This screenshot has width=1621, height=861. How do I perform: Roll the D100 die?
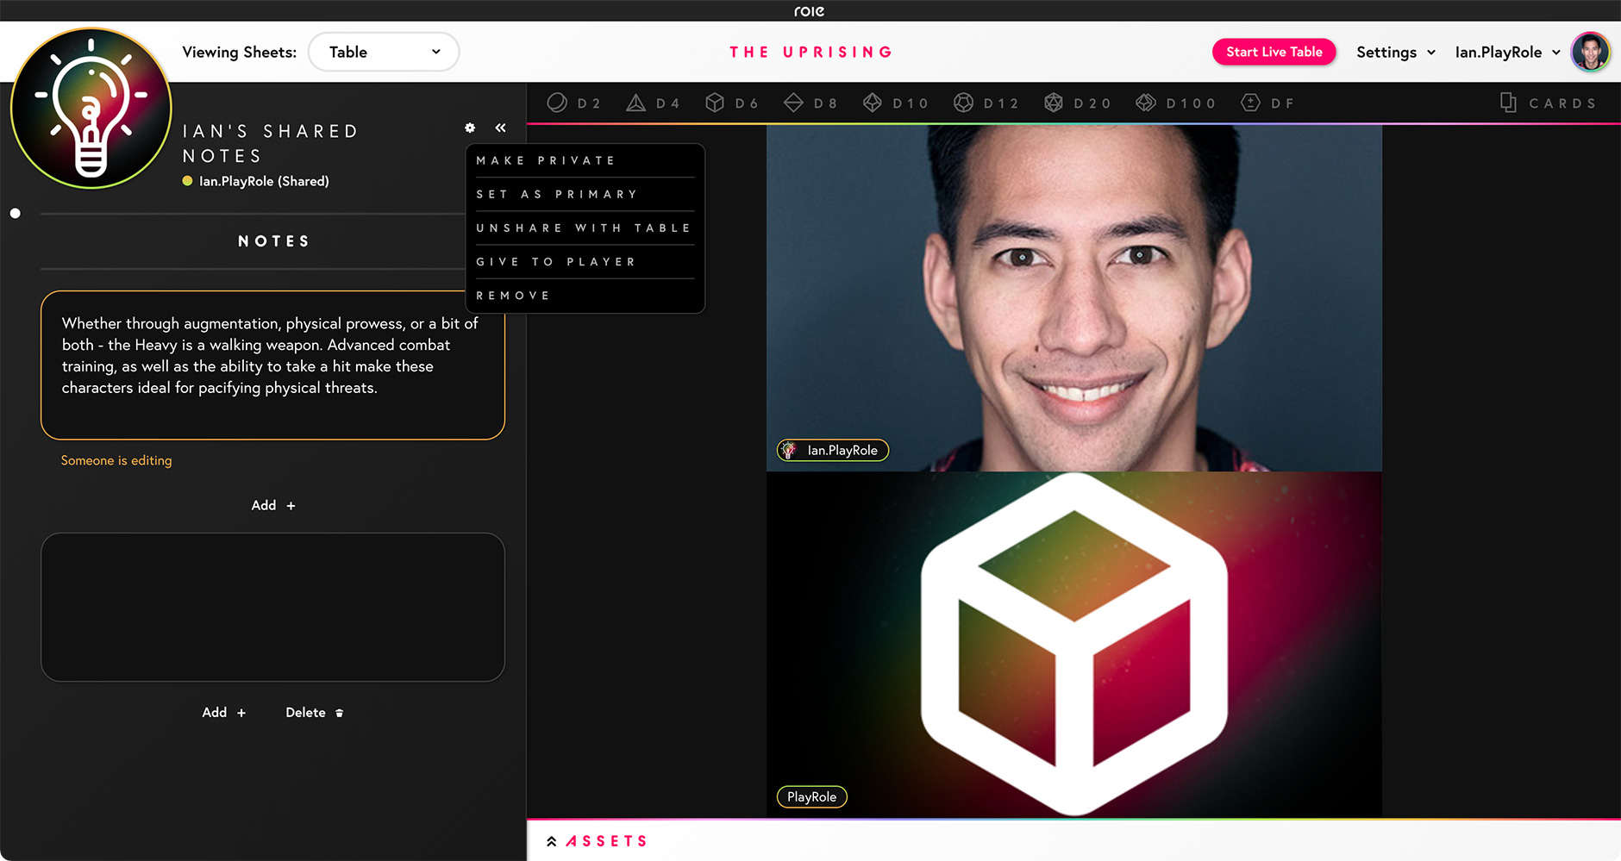click(x=1174, y=103)
